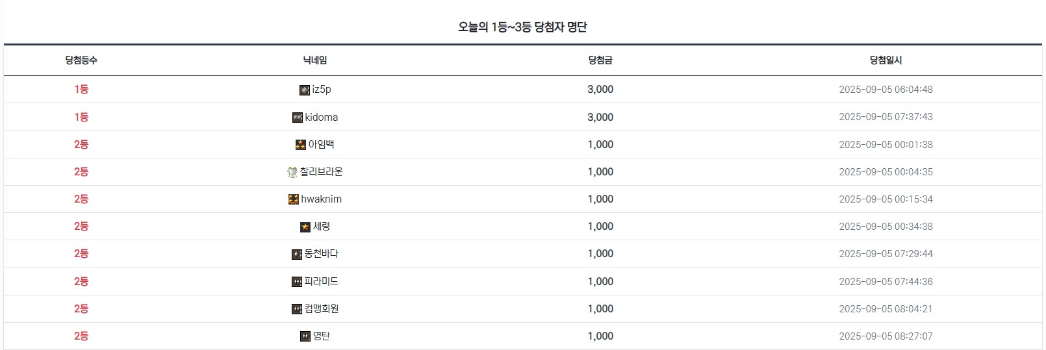Click the badge icon beside 영탄
Image resolution: width=1046 pixels, height=350 pixels.
[x=305, y=336]
